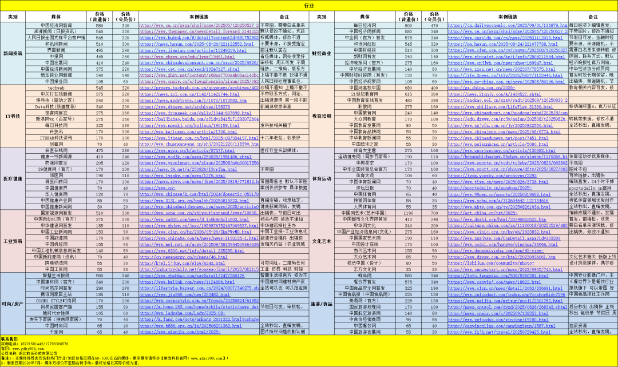Select the 文化艺术 category cell
Screen dimensions: 618x367
coord(322,241)
